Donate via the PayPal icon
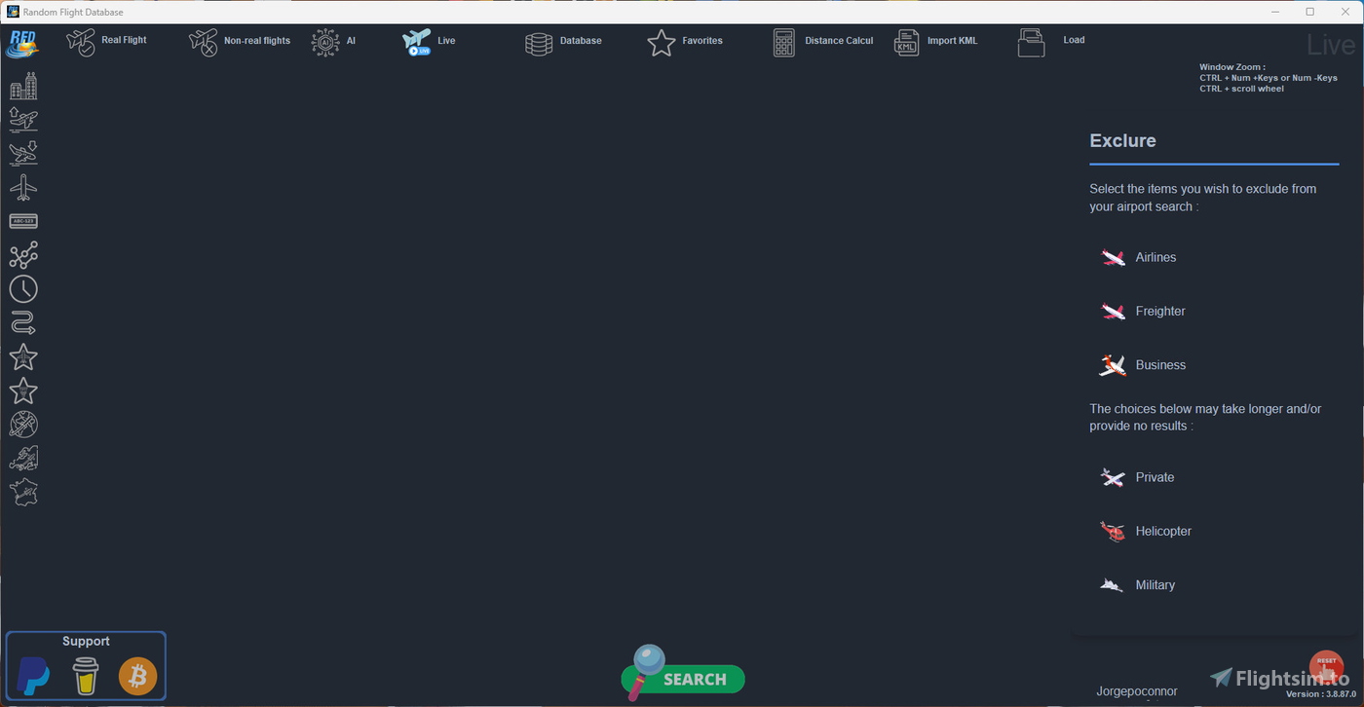Image resolution: width=1364 pixels, height=707 pixels. tap(34, 675)
